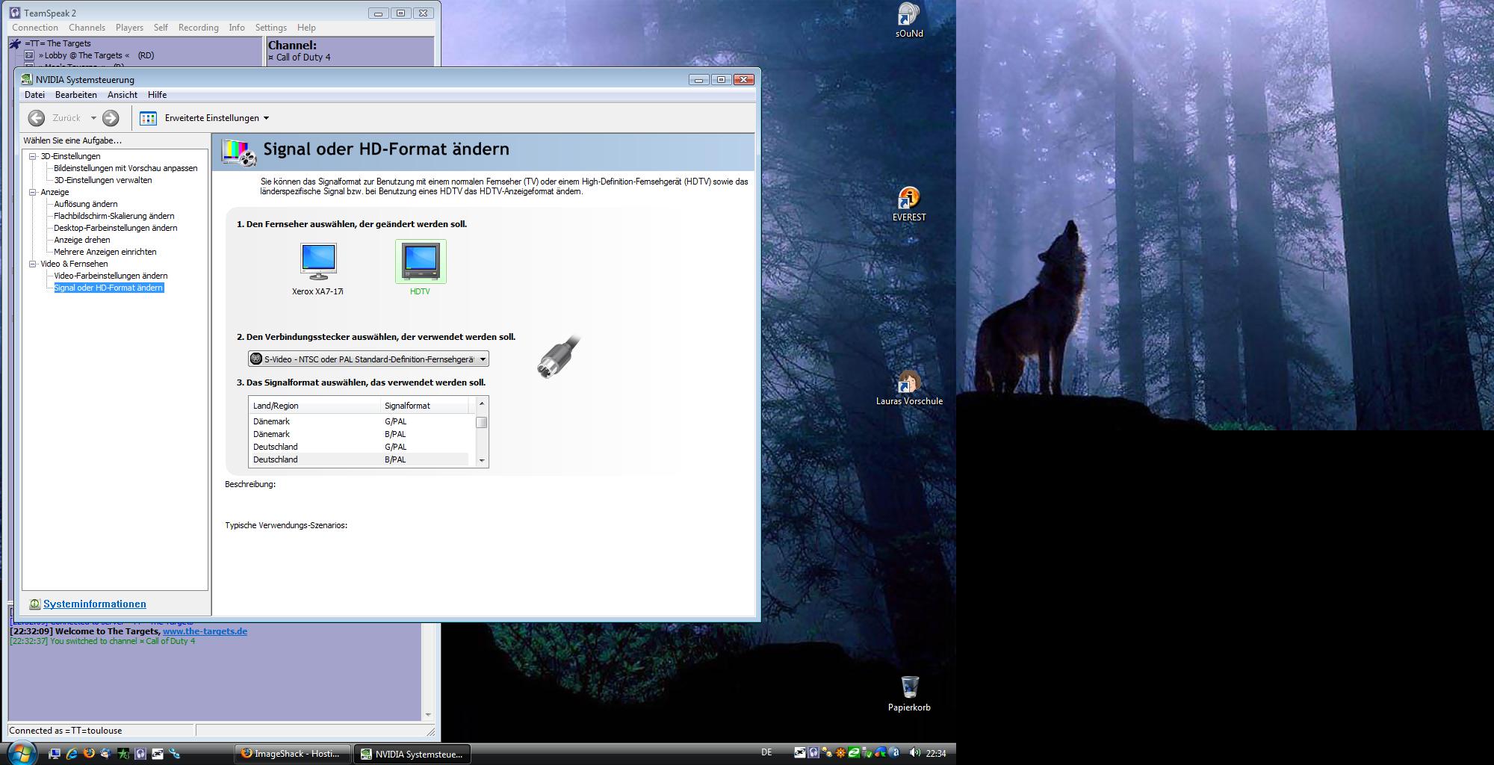The width and height of the screenshot is (1494, 765).
Task: Open the back history dropdown arrow
Action: pyautogui.click(x=93, y=118)
